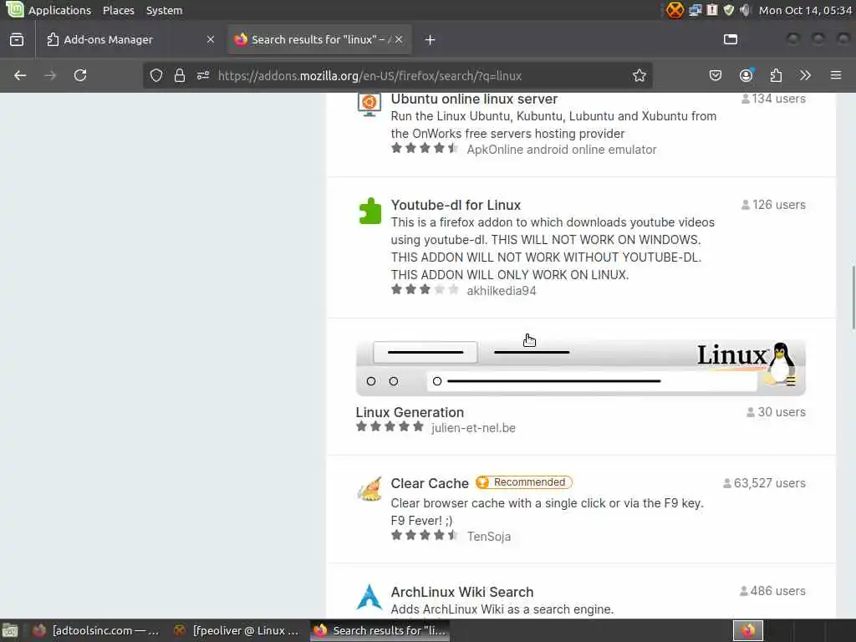Click ApkOnline android online emulator author text

(x=561, y=150)
